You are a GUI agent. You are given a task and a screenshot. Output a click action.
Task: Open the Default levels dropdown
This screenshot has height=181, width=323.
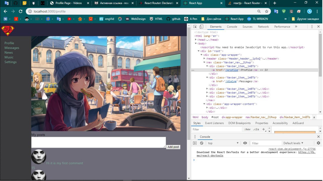pos(293,143)
